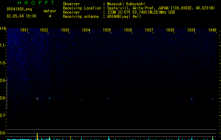Viewport: 221px width, 140px height.
Task: Click the 1935 time marker
Action: (107, 30)
